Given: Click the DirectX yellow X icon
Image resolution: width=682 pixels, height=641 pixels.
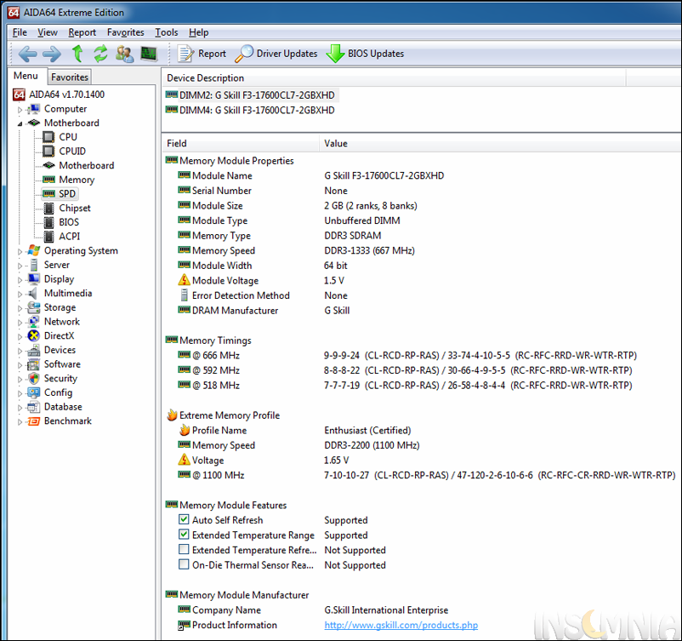Looking at the screenshot, I should coord(33,335).
